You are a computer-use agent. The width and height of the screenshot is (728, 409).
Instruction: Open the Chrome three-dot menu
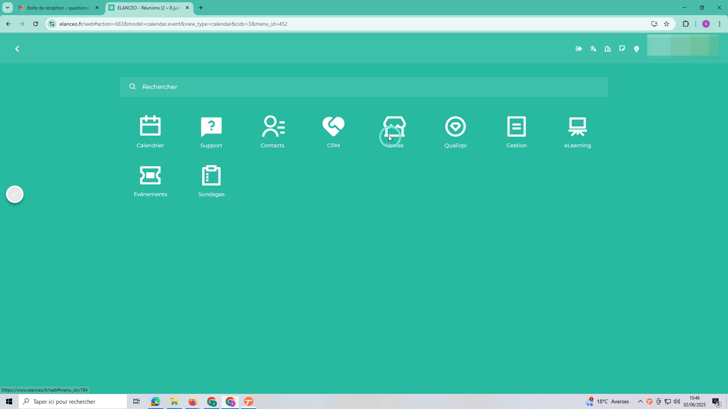tap(720, 24)
